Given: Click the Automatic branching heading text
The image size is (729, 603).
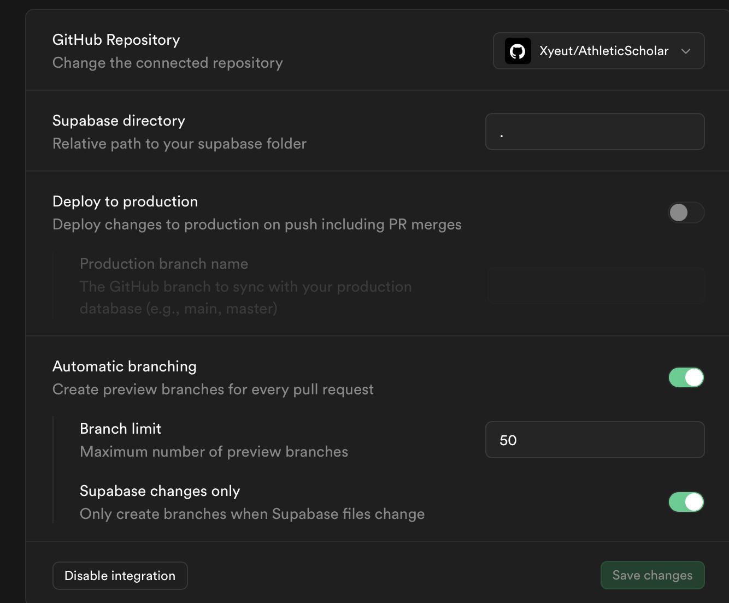Looking at the screenshot, I should tap(125, 366).
